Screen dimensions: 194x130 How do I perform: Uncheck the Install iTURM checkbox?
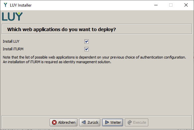point(86,49)
